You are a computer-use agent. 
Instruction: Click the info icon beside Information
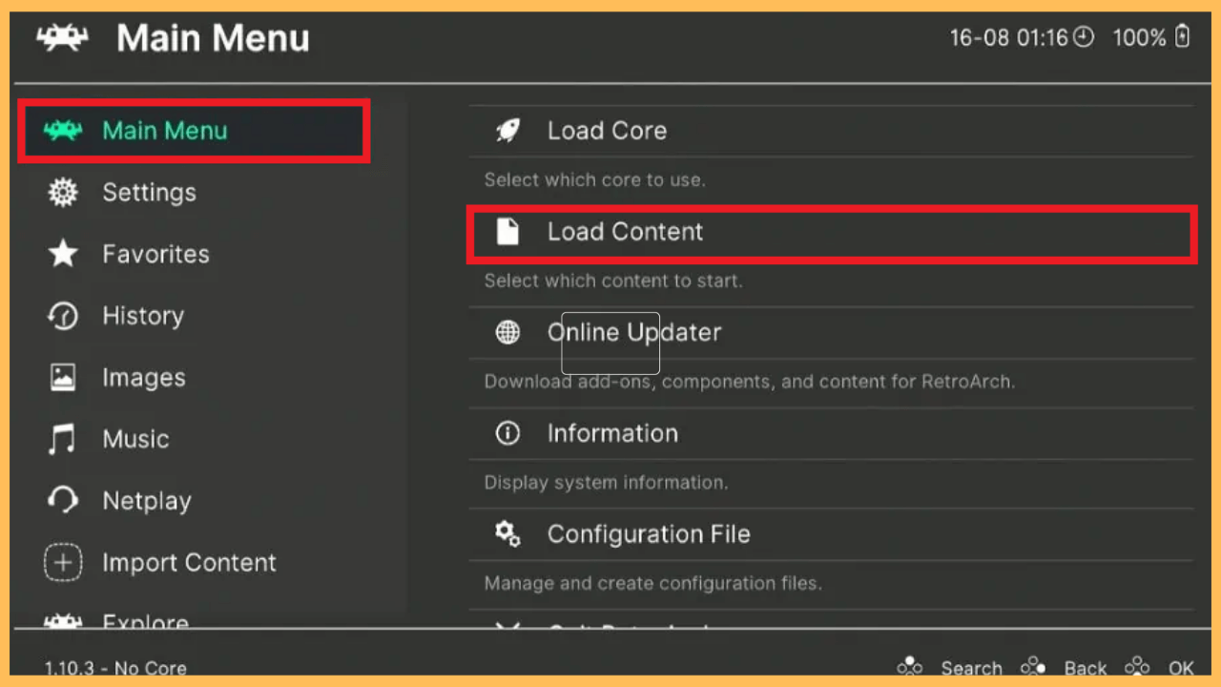click(507, 433)
